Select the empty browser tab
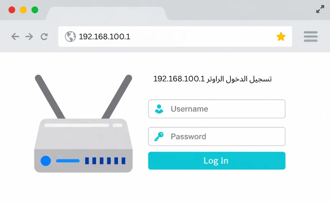This screenshot has width=330, height=204. click(x=107, y=13)
